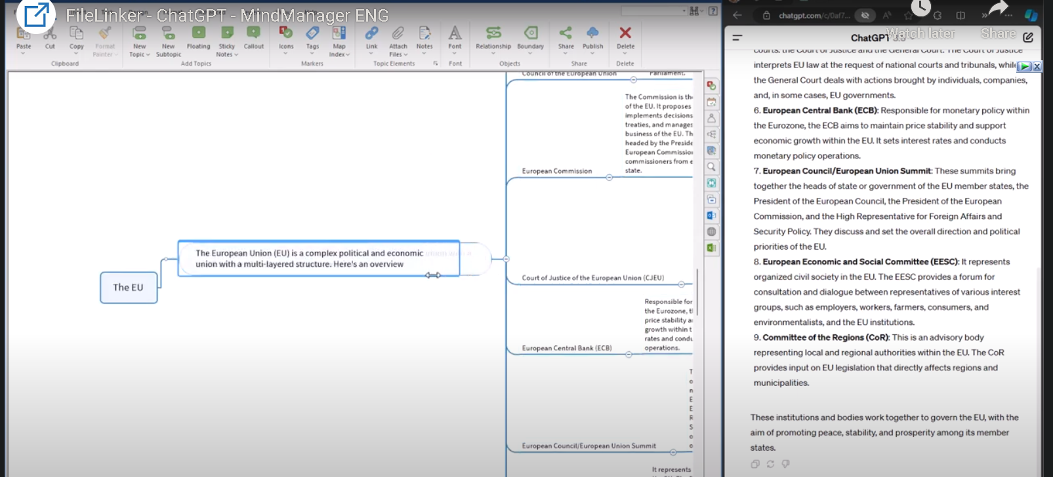Open the help question mark button
The image size is (1053, 477).
coord(713,11)
